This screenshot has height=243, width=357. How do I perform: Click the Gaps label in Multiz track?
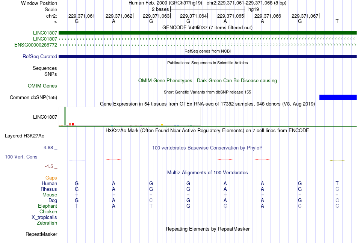click(x=51, y=178)
